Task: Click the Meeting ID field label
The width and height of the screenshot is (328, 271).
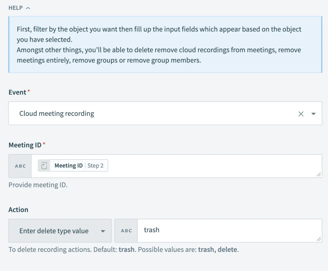Action: click(x=25, y=145)
